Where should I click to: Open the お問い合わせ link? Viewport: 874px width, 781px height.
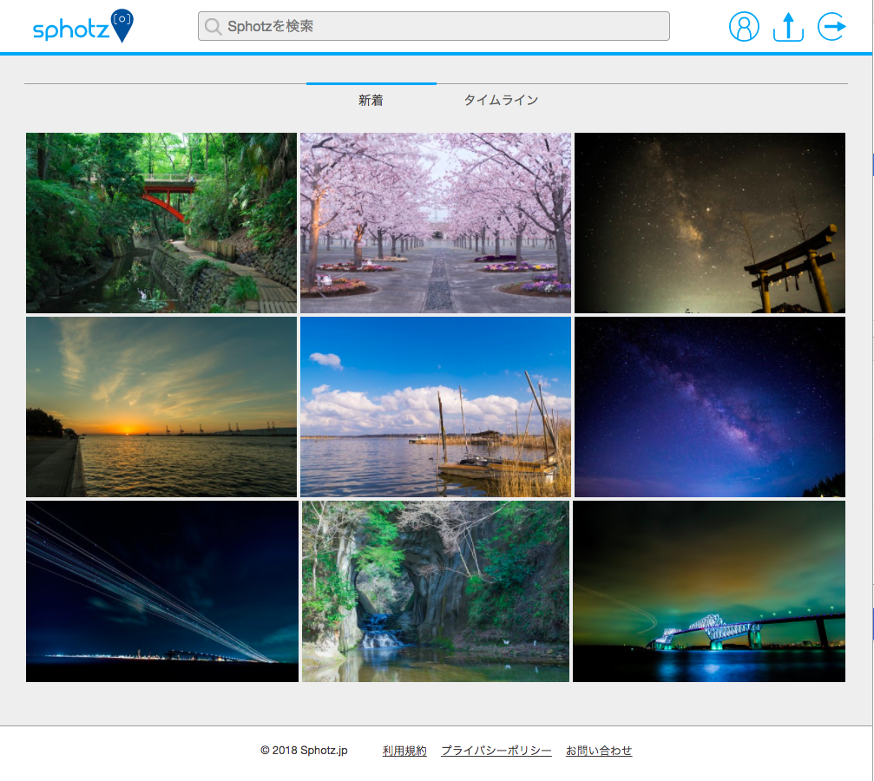599,750
